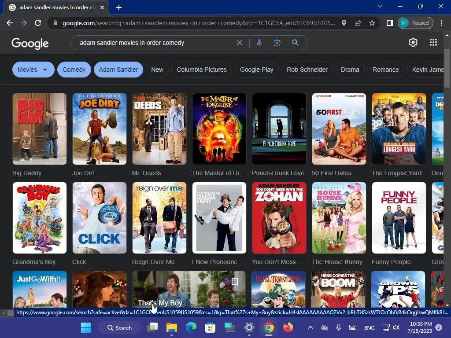Viewport: 451px width, 338px height.
Task: Apply the Google Play filter chip
Action: 257,70
